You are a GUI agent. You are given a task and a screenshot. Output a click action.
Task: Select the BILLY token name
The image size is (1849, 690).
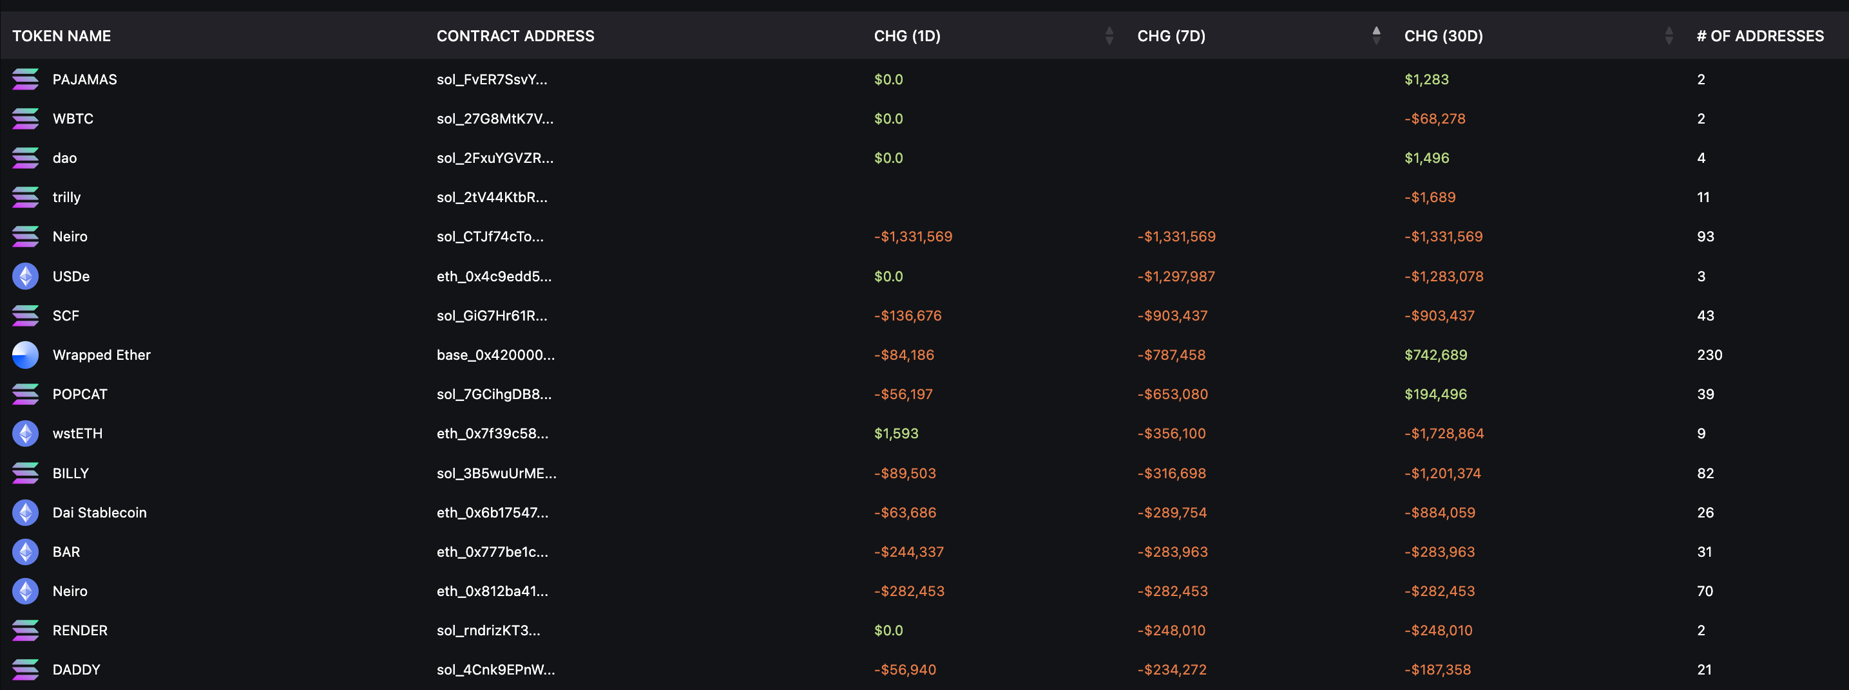coord(71,473)
